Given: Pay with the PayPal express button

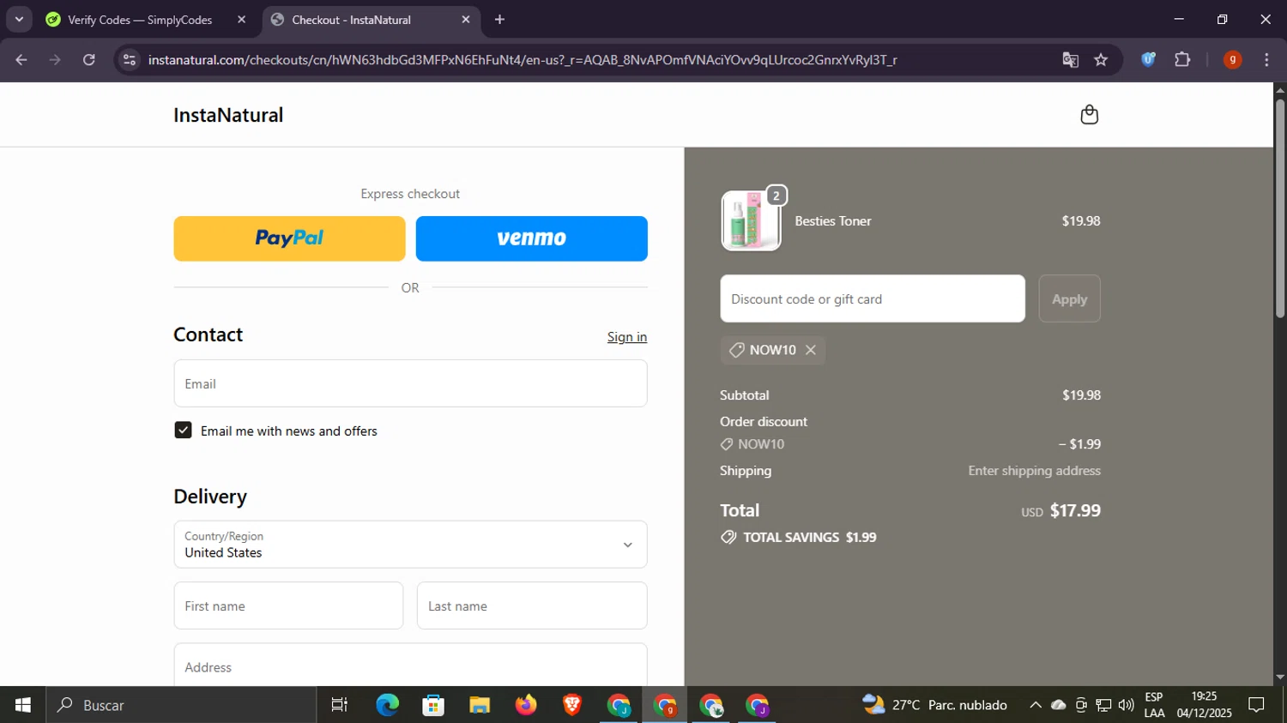Looking at the screenshot, I should pos(289,238).
